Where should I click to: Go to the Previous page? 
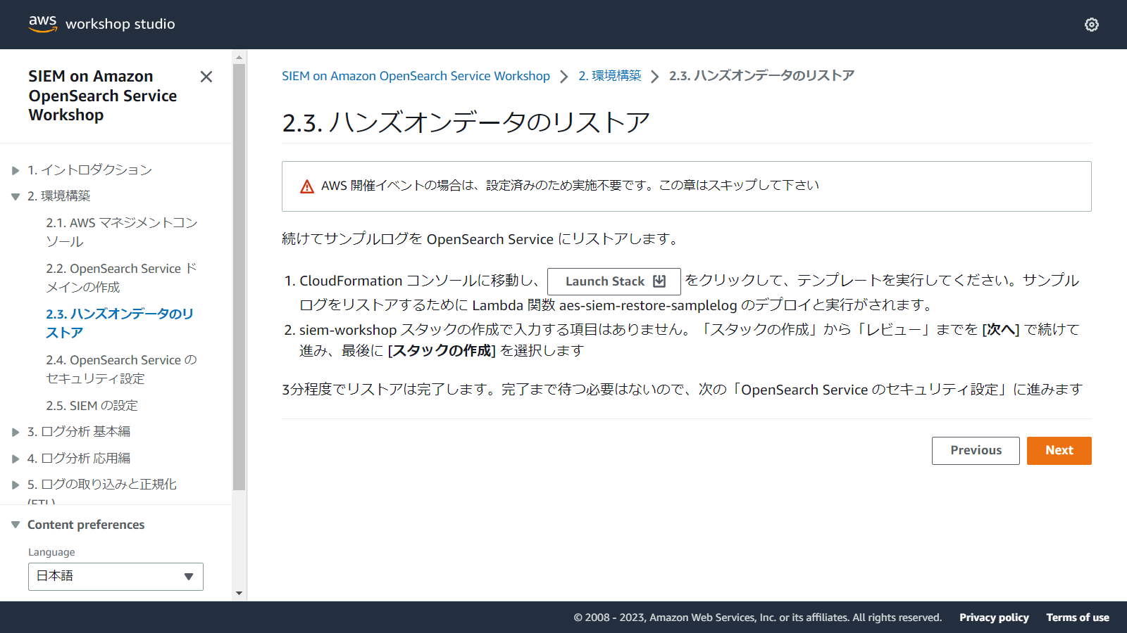click(x=976, y=451)
